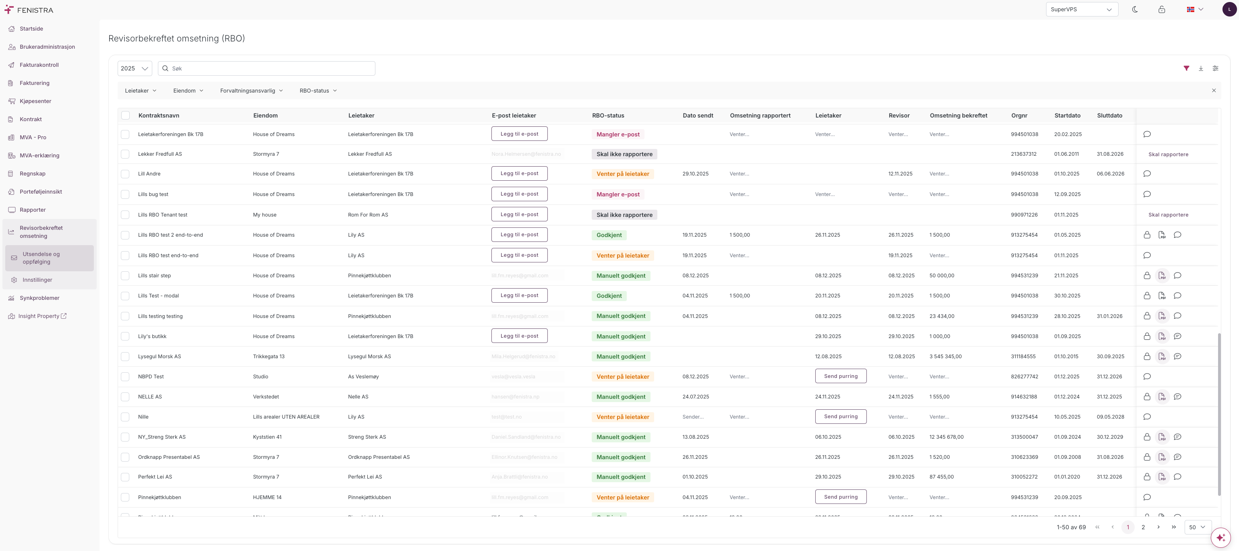The width and height of the screenshot is (1239, 551).
Task: Check the select-all checkbox in table header
Action: point(126,116)
